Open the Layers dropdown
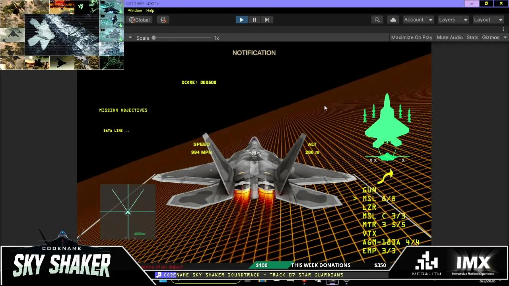Viewport: 509px width, 286px height. tap(453, 20)
